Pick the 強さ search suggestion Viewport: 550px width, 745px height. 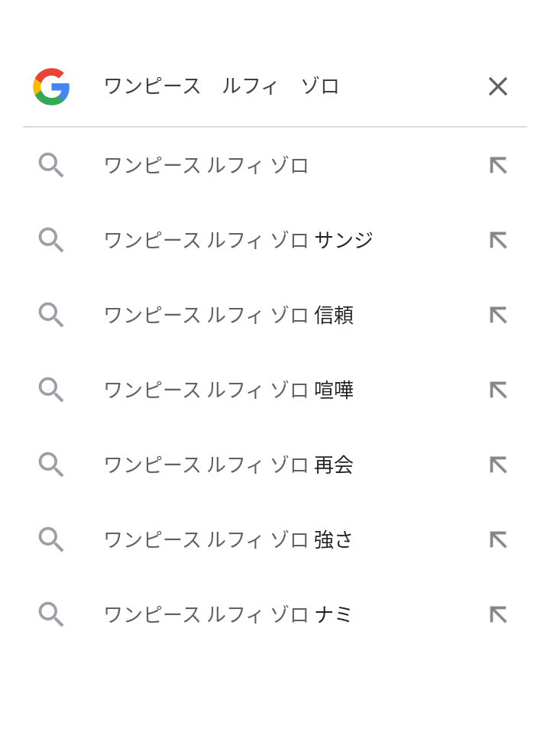pyautogui.click(x=275, y=539)
